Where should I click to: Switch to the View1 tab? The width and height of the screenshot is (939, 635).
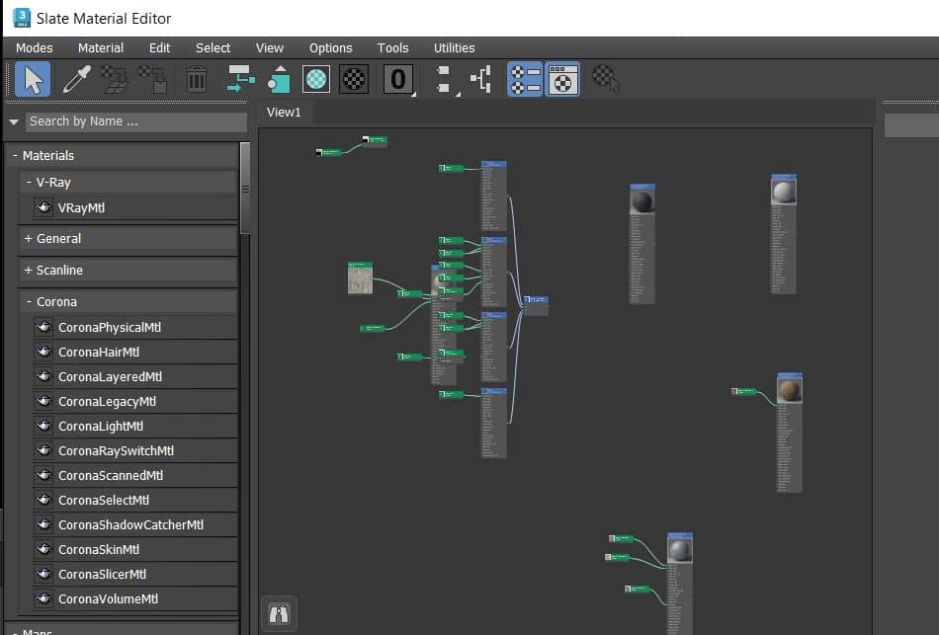pos(284,113)
